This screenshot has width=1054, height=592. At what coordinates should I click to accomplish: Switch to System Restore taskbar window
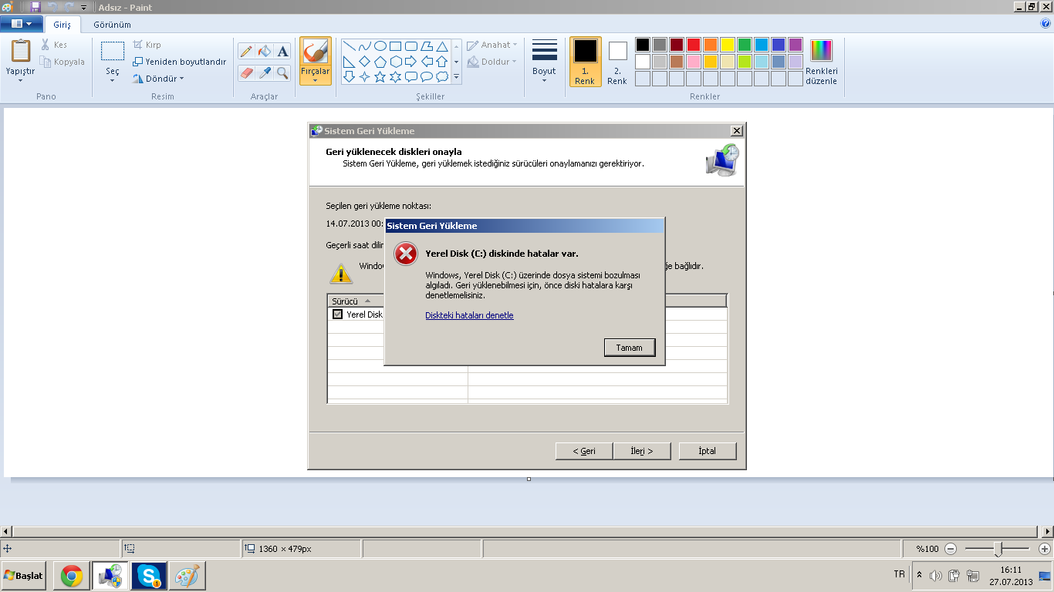[x=110, y=576]
